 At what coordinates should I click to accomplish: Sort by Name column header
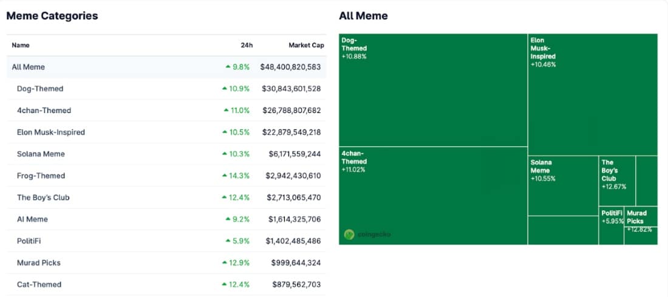tap(21, 45)
